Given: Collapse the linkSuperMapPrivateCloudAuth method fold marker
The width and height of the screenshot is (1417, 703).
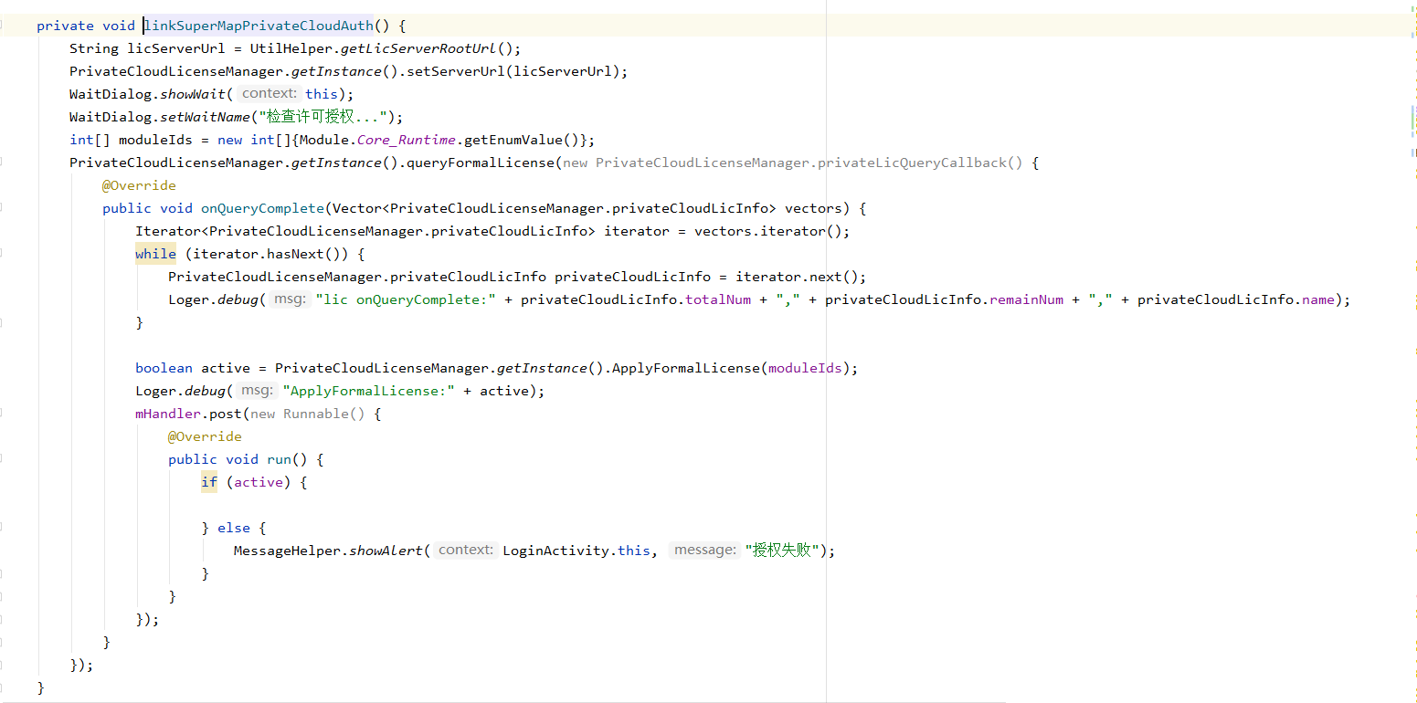Looking at the screenshot, I should tap(3, 26).
